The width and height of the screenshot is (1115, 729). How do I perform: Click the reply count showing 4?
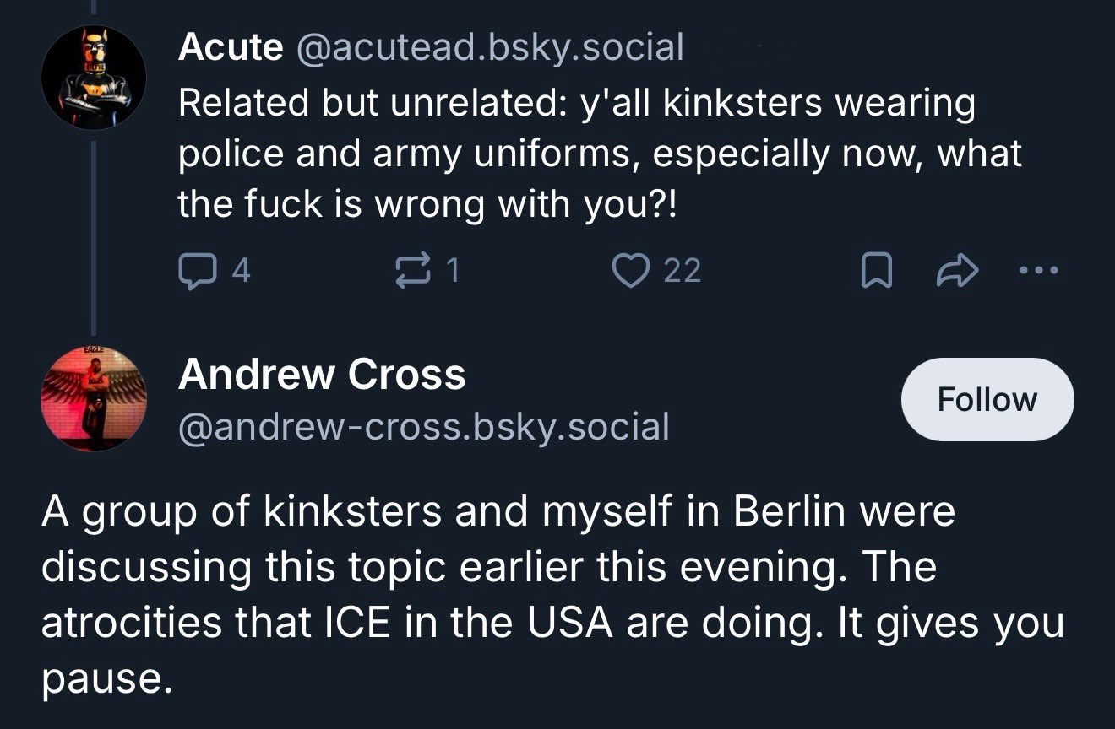[x=242, y=270]
